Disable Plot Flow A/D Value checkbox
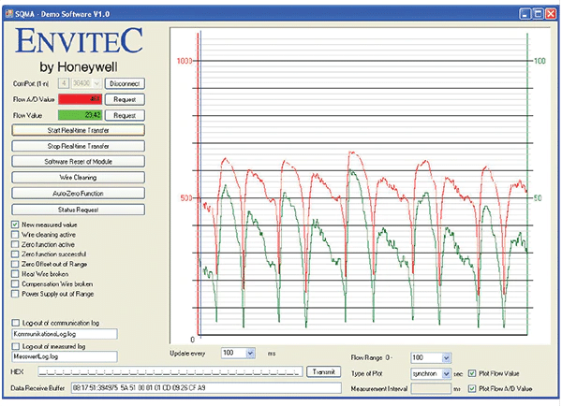Viewport: 562px width, 406px height. coord(470,386)
